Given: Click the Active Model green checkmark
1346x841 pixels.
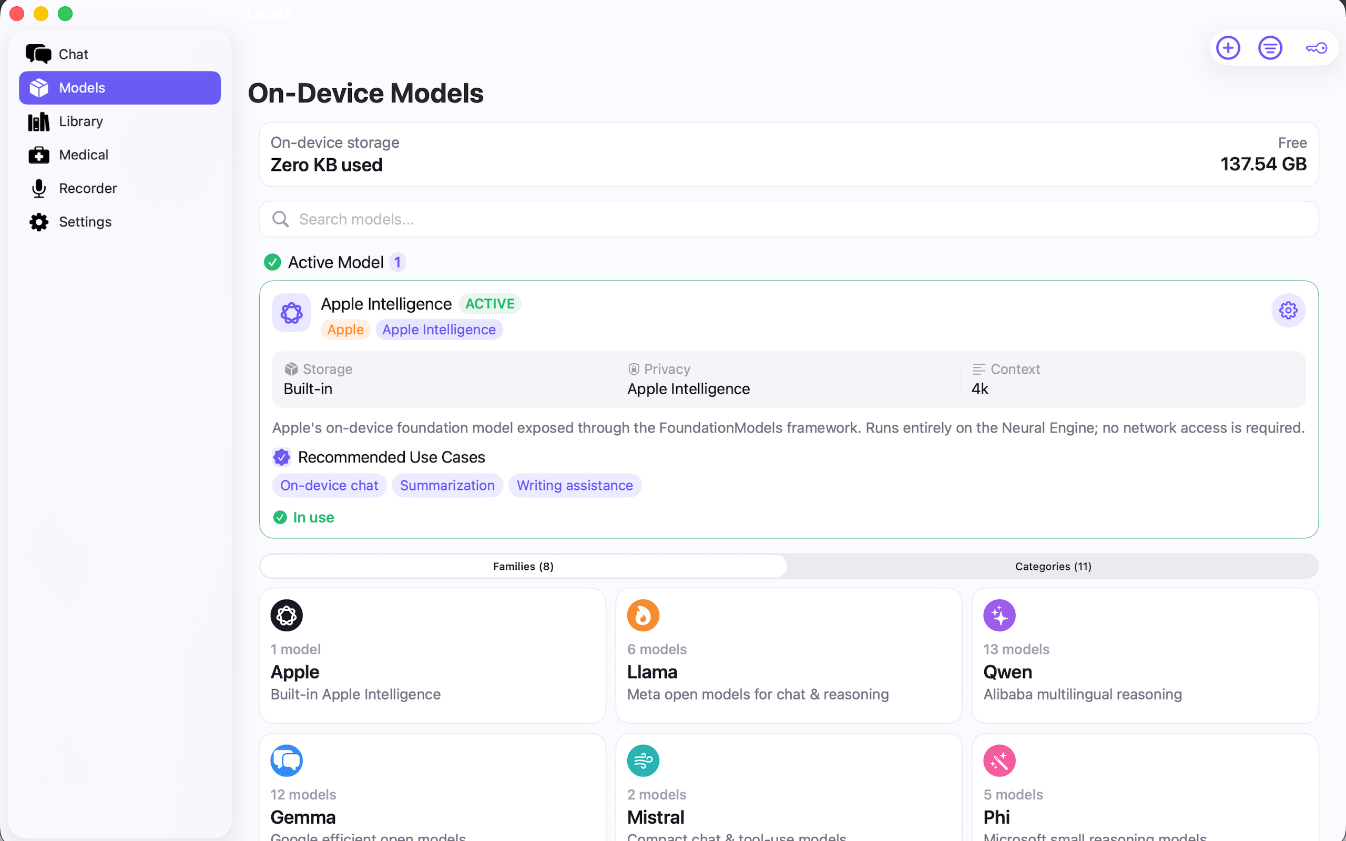Looking at the screenshot, I should pos(272,262).
